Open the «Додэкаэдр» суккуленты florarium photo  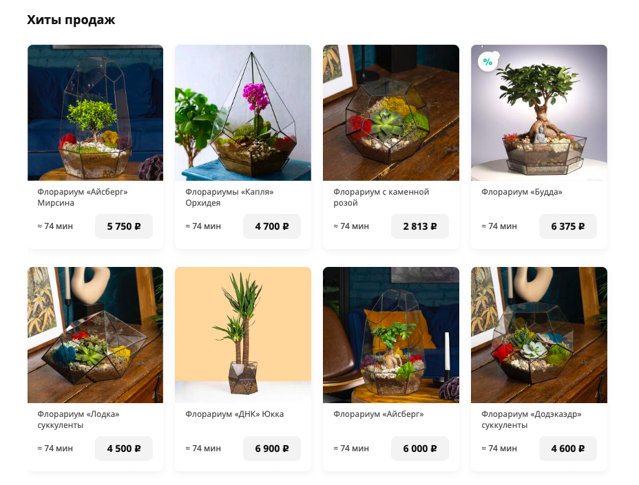point(538,335)
